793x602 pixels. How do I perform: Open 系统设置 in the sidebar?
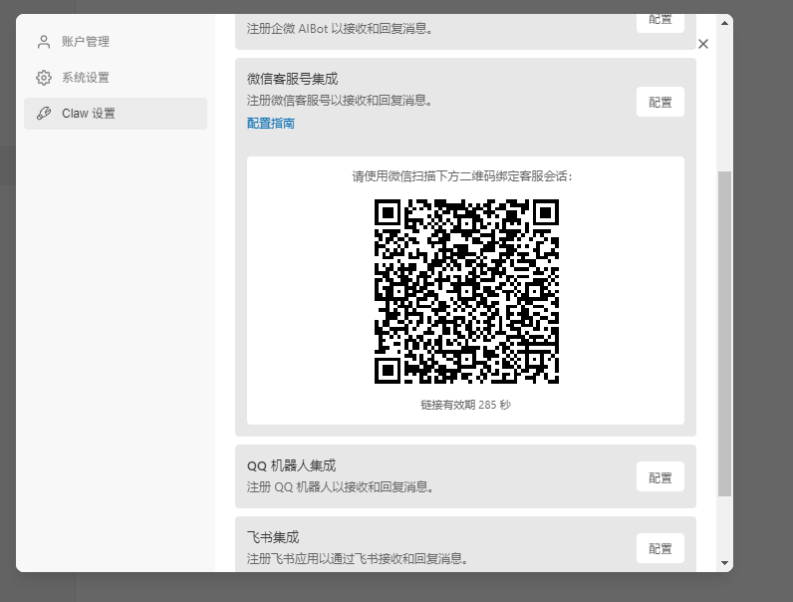tap(116, 78)
